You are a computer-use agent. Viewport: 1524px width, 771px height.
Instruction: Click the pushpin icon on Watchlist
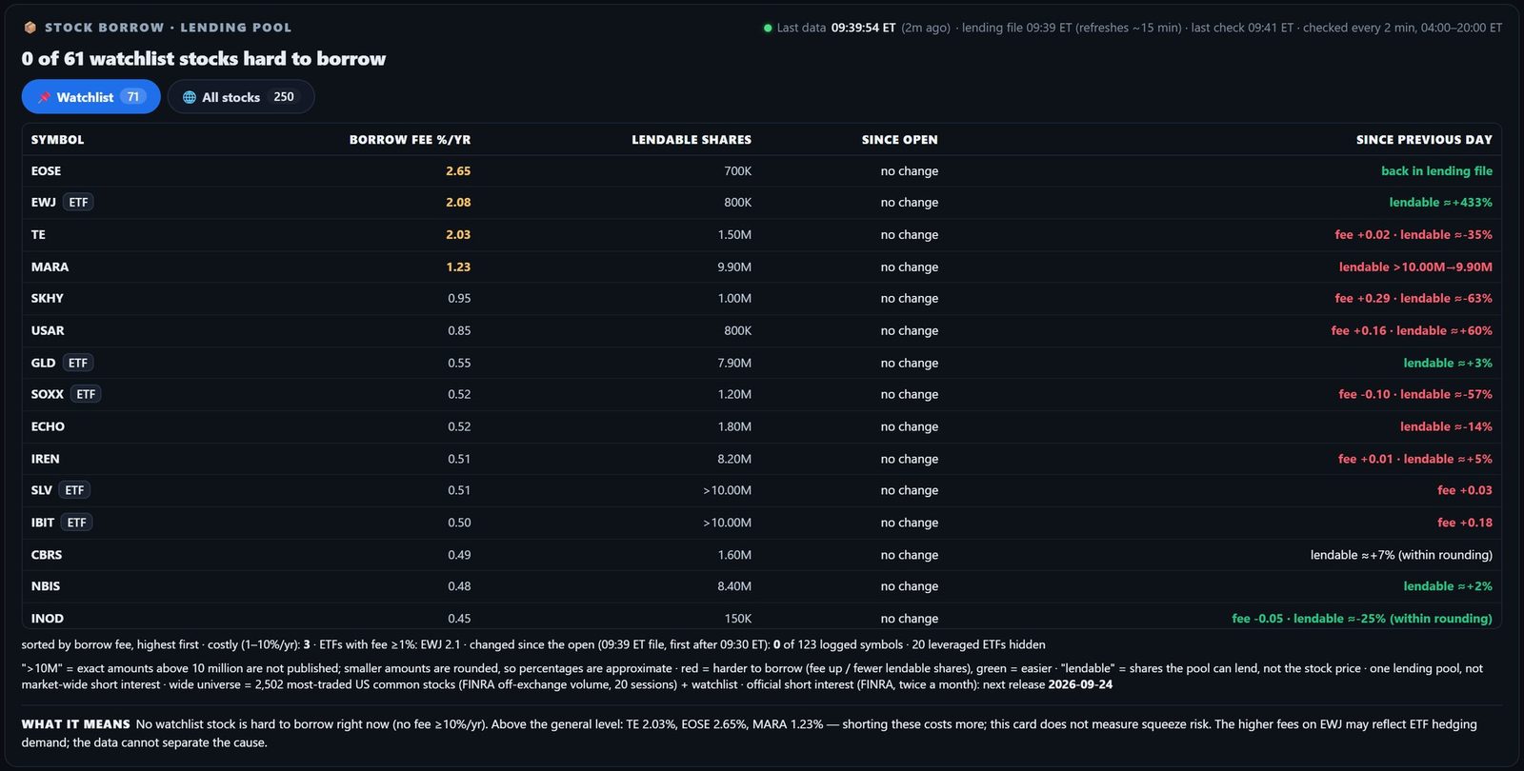[44, 97]
